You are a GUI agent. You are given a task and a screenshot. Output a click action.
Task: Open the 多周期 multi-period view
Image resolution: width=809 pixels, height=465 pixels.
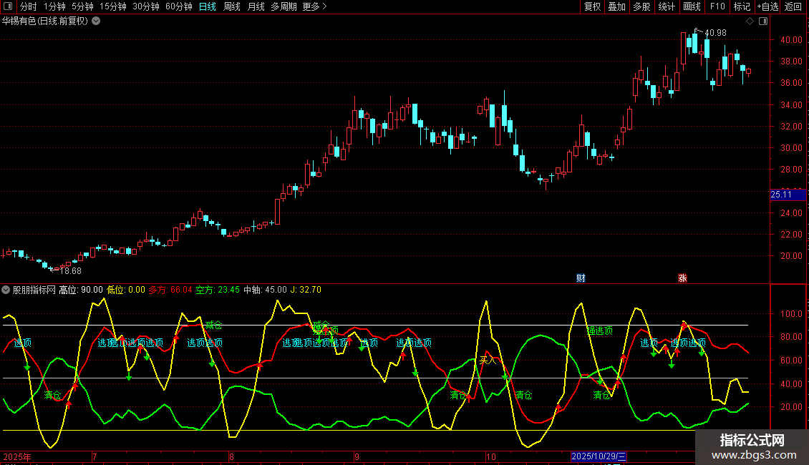click(x=284, y=6)
